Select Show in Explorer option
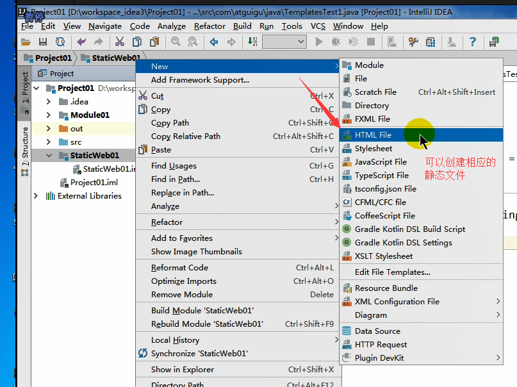Image resolution: width=517 pixels, height=387 pixels. (238, 370)
